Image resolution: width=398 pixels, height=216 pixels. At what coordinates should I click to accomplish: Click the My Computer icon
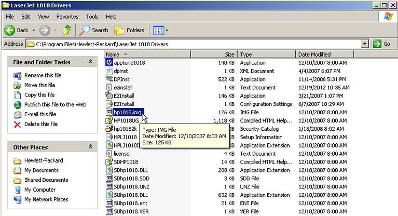[18, 190]
